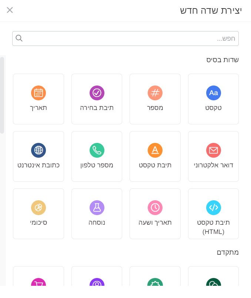
Task: Click the vertical scrollbar of the field list
Action: click(2, 95)
